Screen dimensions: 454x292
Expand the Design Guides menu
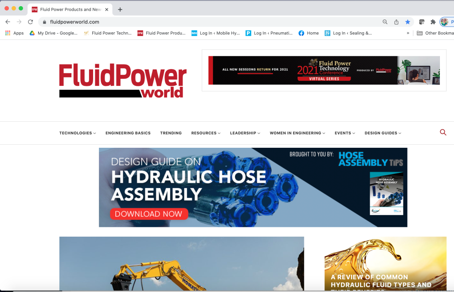click(383, 133)
